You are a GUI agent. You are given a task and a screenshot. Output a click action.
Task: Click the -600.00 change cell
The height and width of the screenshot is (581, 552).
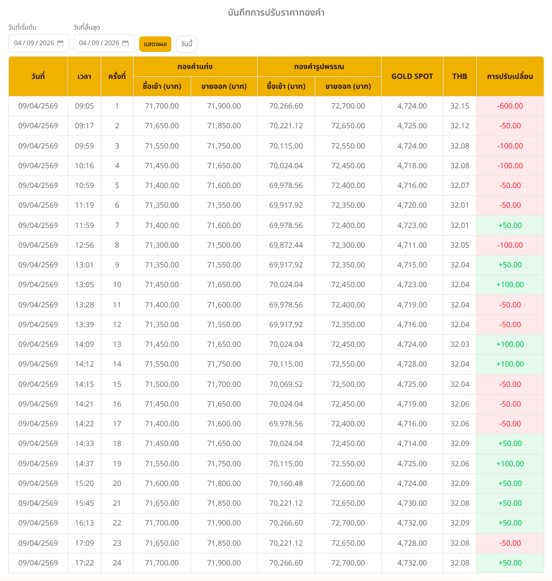pyautogui.click(x=509, y=106)
